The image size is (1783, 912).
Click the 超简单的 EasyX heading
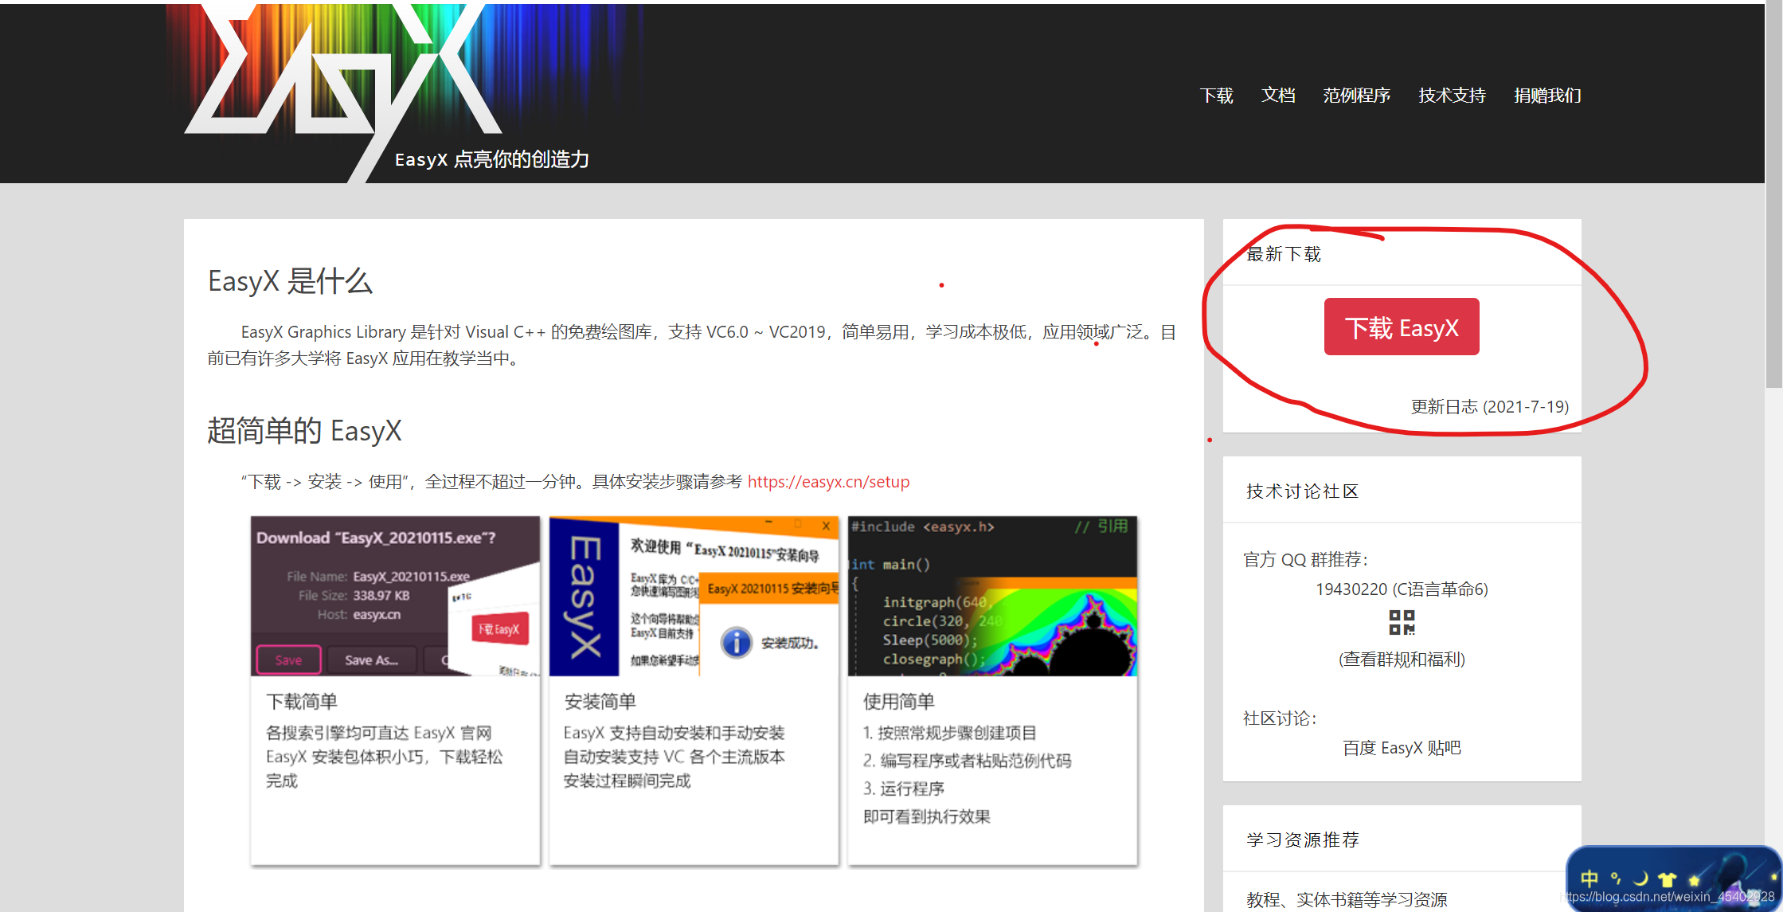click(304, 431)
